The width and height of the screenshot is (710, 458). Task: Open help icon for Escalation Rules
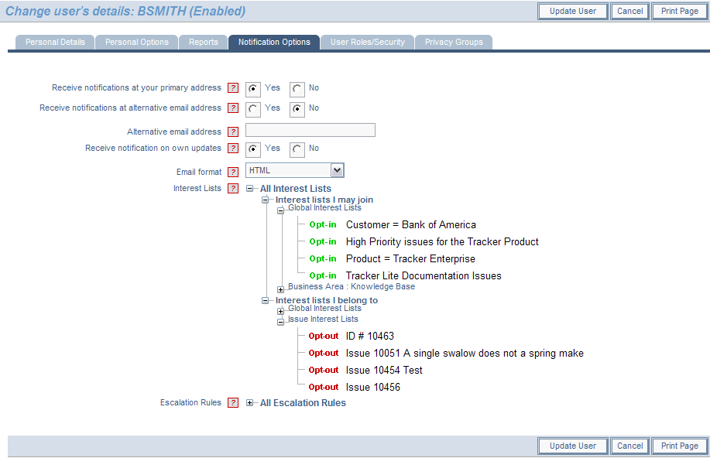click(233, 403)
